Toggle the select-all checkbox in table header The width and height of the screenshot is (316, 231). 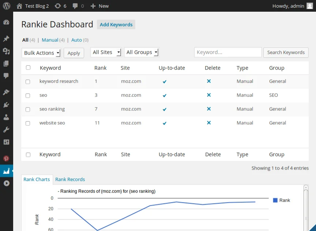(x=28, y=68)
